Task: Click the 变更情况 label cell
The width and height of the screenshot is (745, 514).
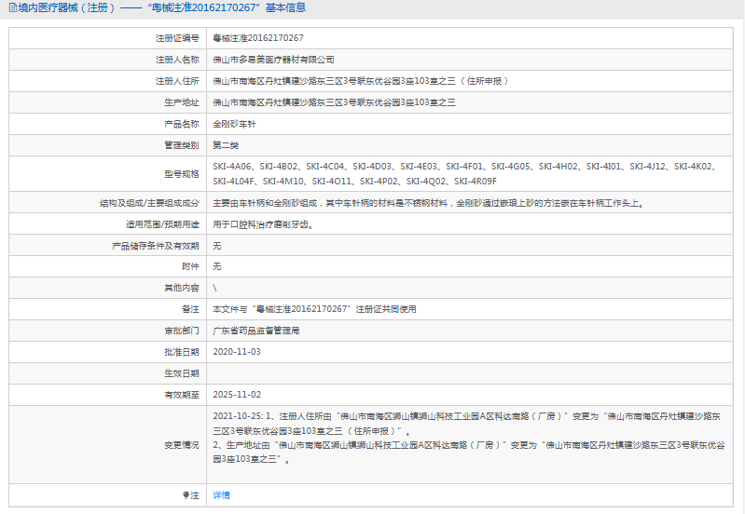Action: click(x=108, y=445)
